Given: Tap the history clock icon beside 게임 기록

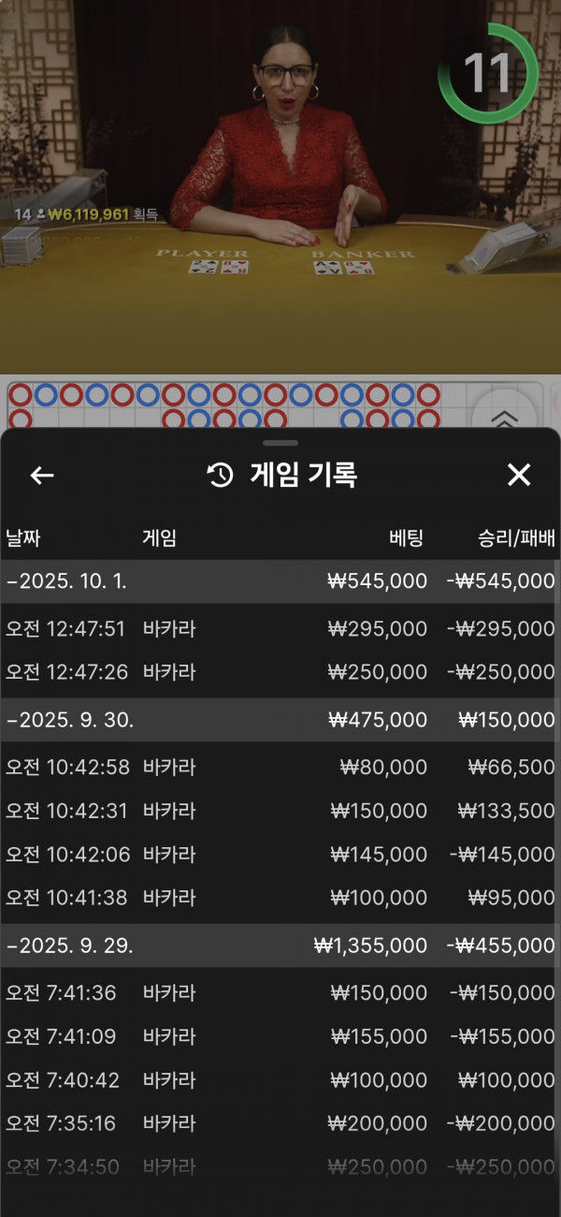Looking at the screenshot, I should tap(220, 476).
